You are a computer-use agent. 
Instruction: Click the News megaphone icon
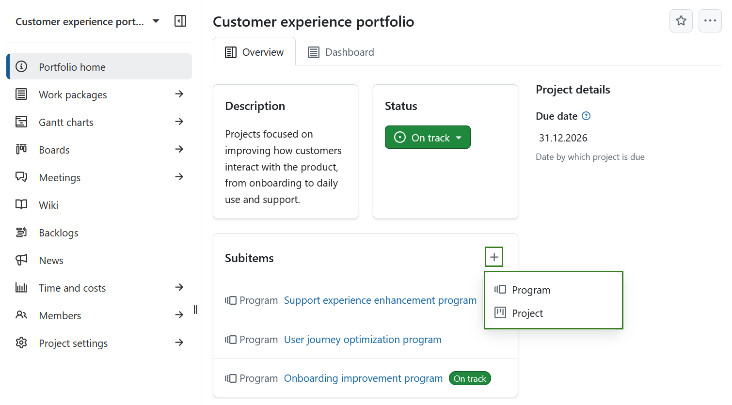[21, 260]
